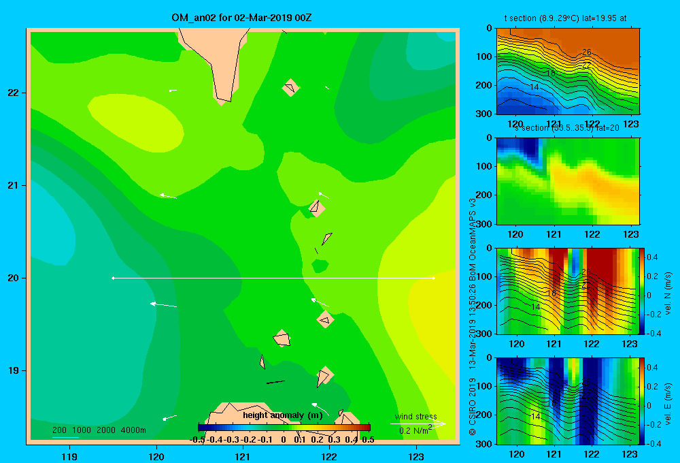Click depth label 300 on the salinity section axis
Image resolution: width=680 pixels, height=463 pixels.
(x=484, y=224)
